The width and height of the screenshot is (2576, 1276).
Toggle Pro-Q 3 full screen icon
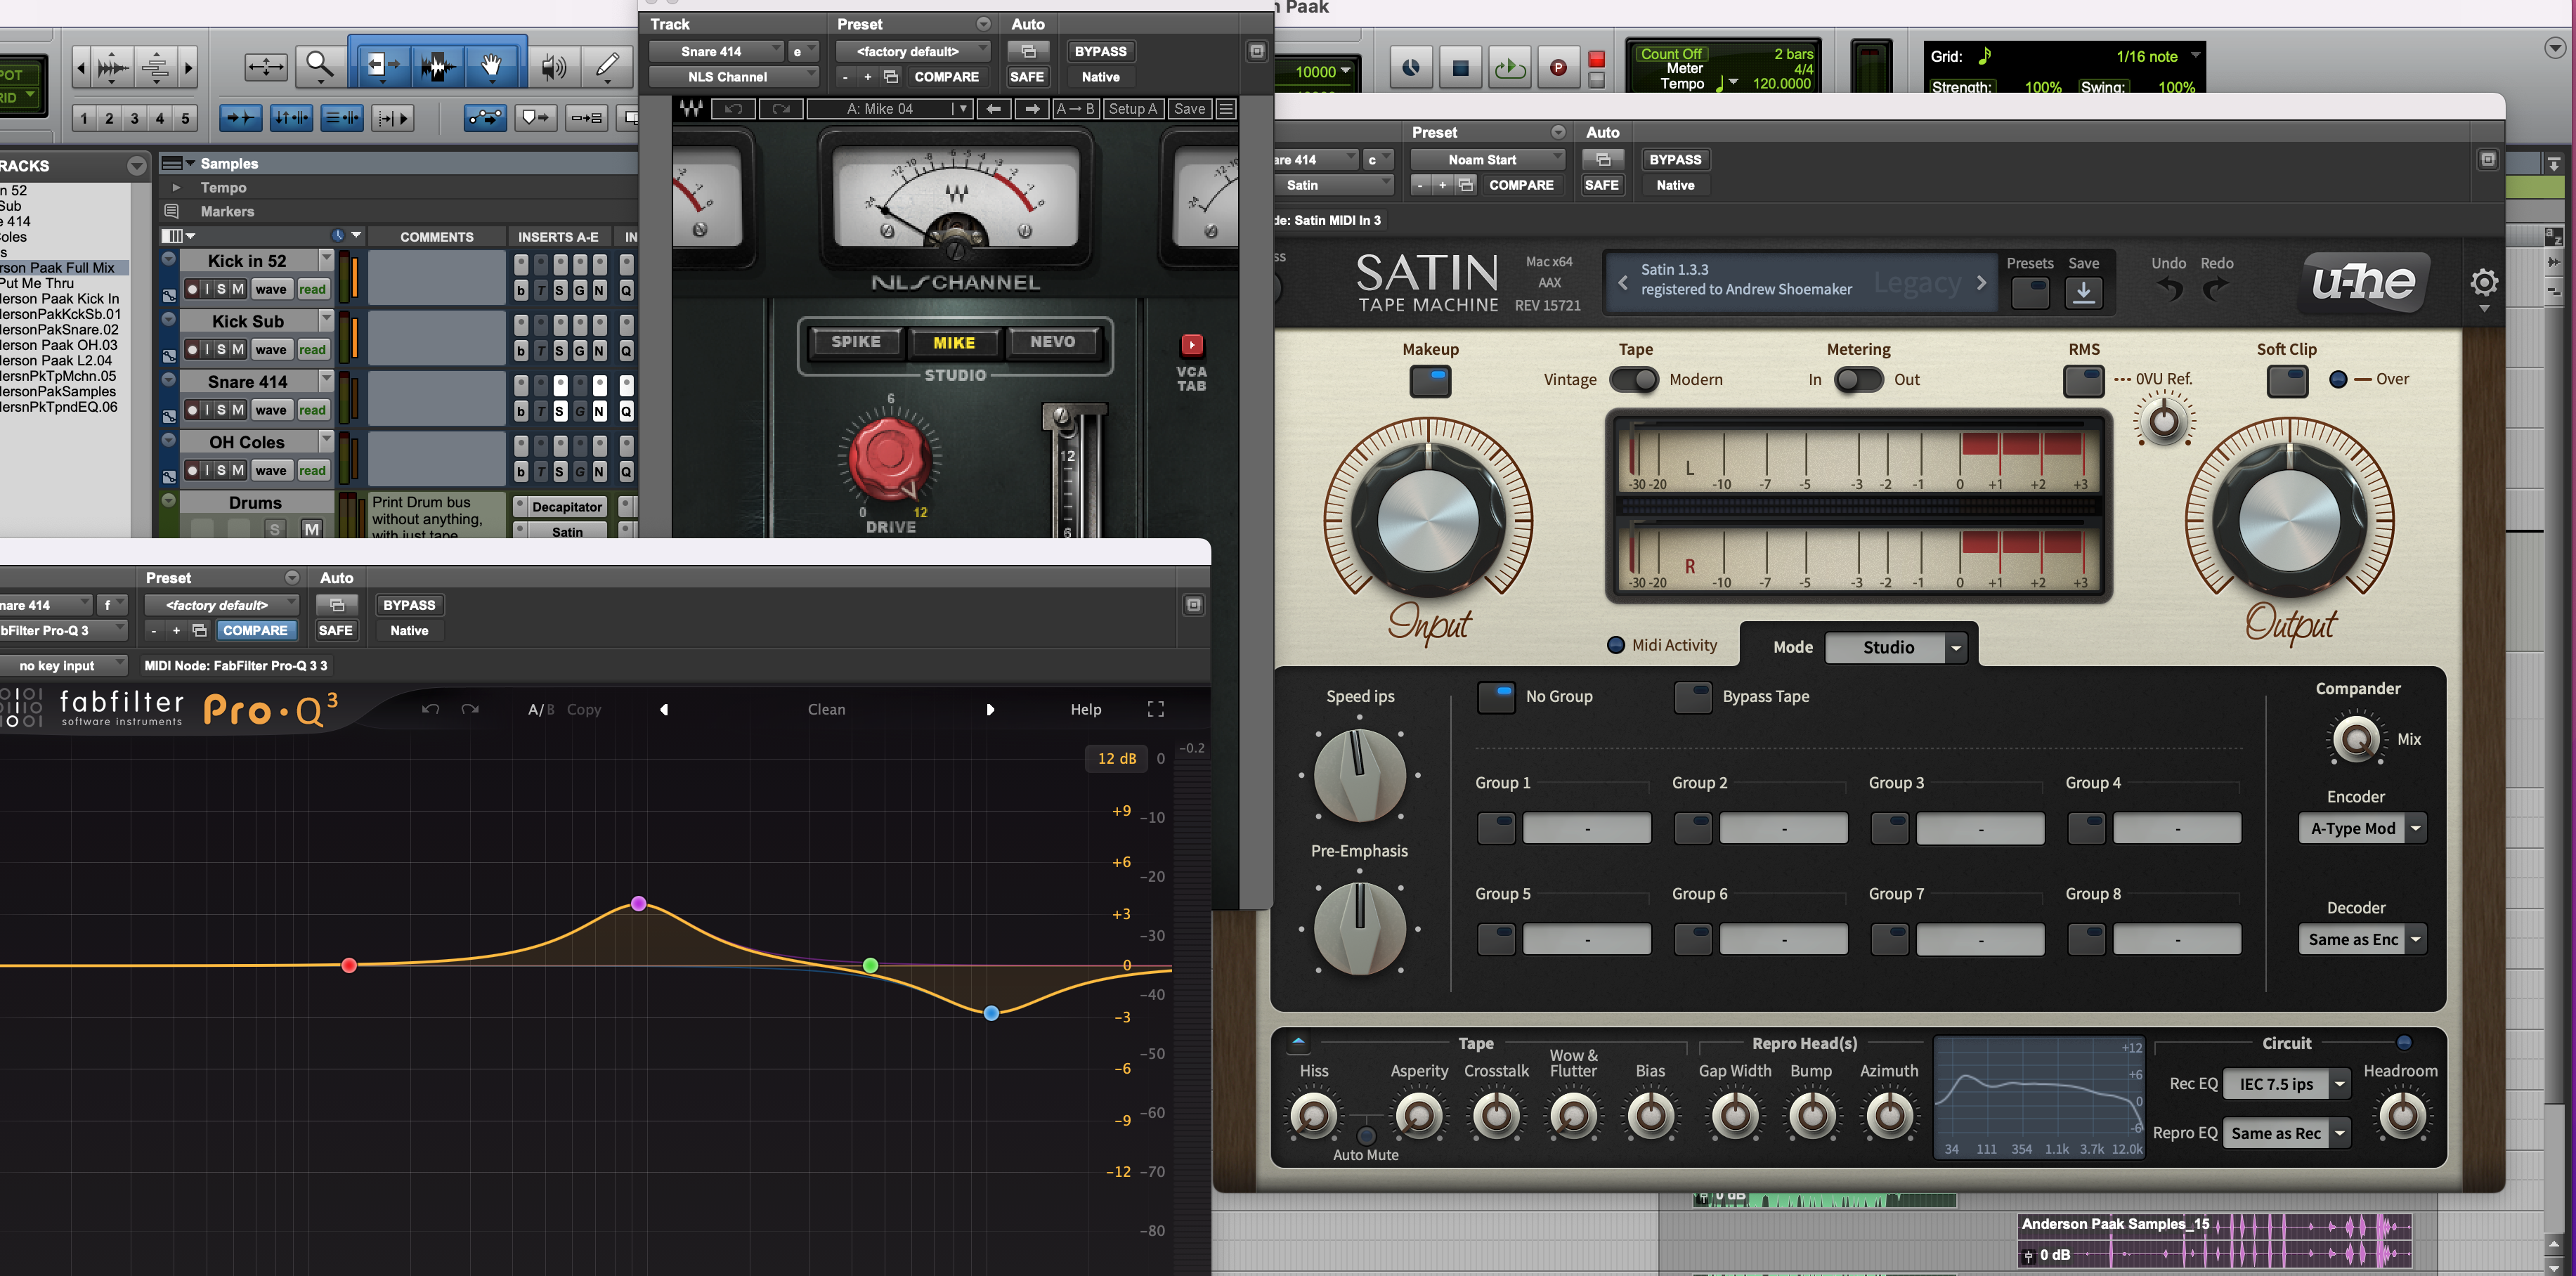pyautogui.click(x=1155, y=709)
